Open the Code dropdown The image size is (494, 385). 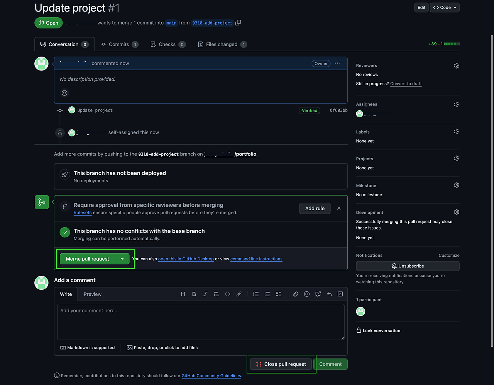444,7
